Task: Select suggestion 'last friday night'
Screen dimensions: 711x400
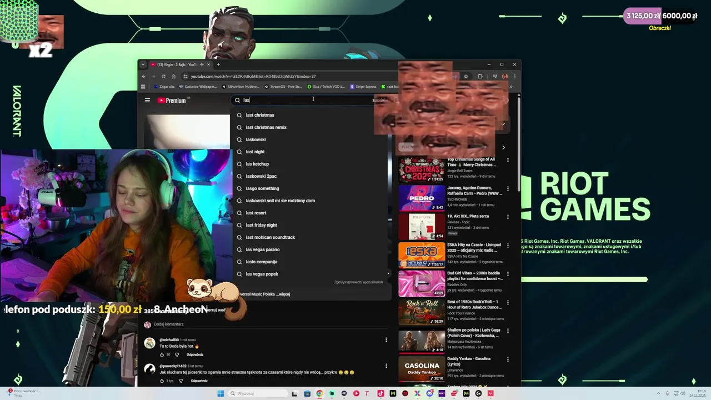Action: click(x=310, y=225)
